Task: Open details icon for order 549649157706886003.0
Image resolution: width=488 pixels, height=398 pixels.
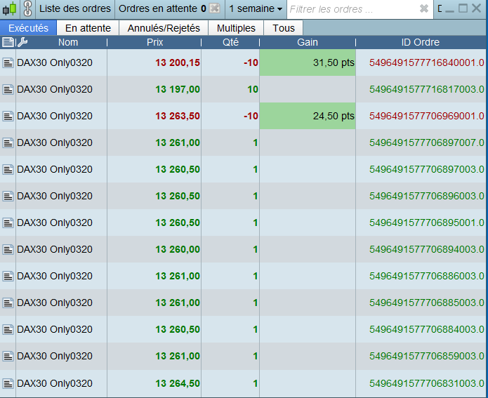Action: click(x=8, y=276)
